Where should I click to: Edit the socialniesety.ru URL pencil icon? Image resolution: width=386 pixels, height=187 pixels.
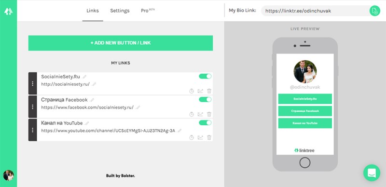[x=94, y=84]
